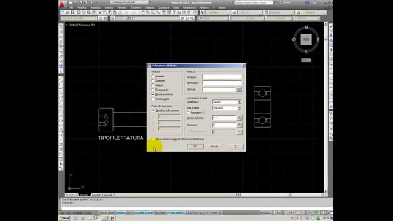Open the Formato menu
The image size is (393, 221).
122,7
